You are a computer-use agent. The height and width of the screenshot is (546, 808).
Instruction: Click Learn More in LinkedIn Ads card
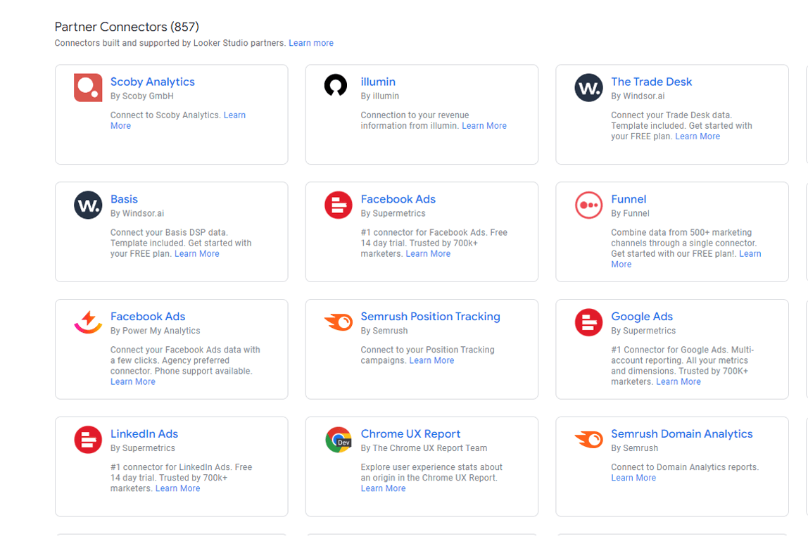(178, 488)
